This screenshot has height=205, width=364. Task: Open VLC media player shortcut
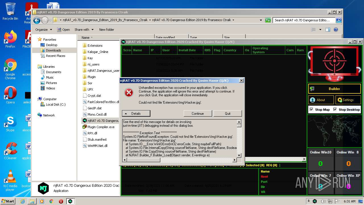[x=10, y=181]
